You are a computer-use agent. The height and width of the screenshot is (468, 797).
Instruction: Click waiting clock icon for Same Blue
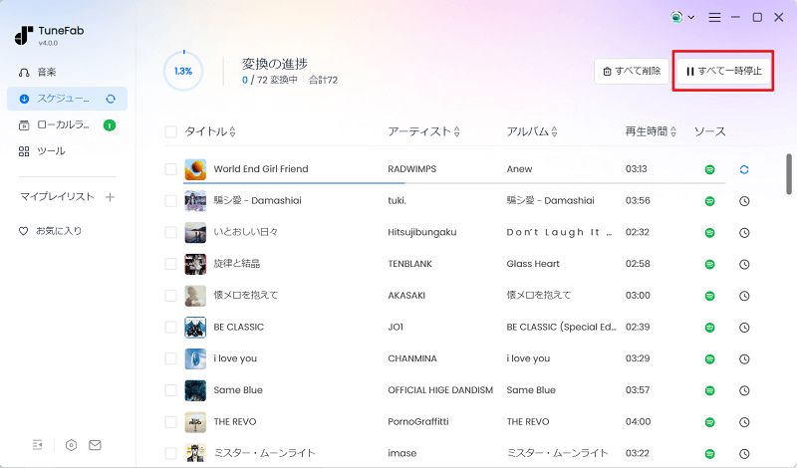click(x=744, y=390)
